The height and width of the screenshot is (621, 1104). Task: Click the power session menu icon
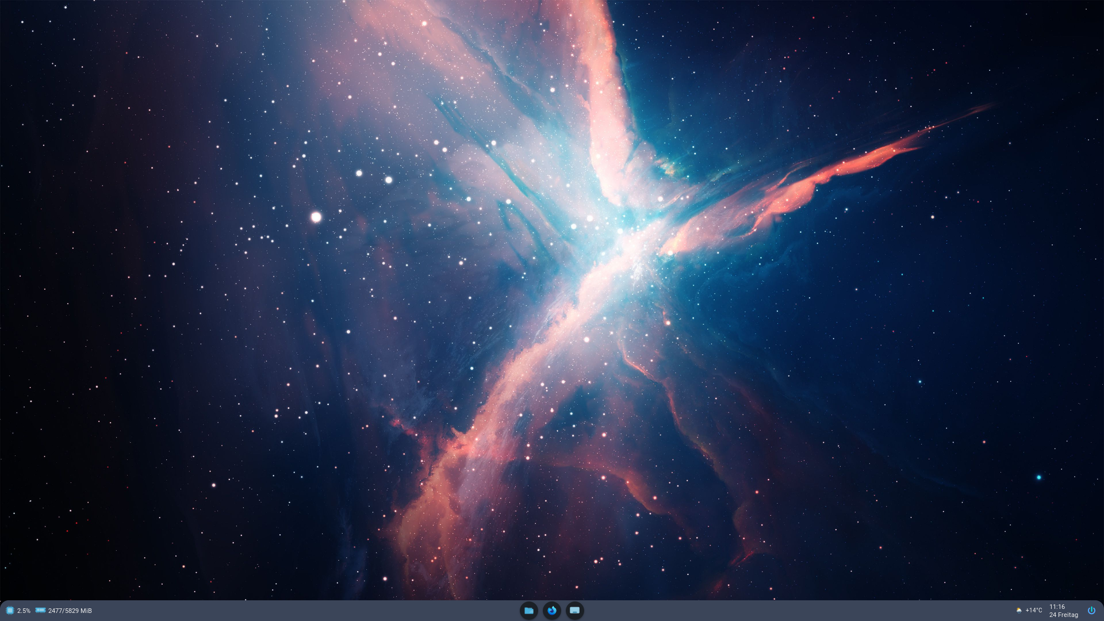point(1091,611)
